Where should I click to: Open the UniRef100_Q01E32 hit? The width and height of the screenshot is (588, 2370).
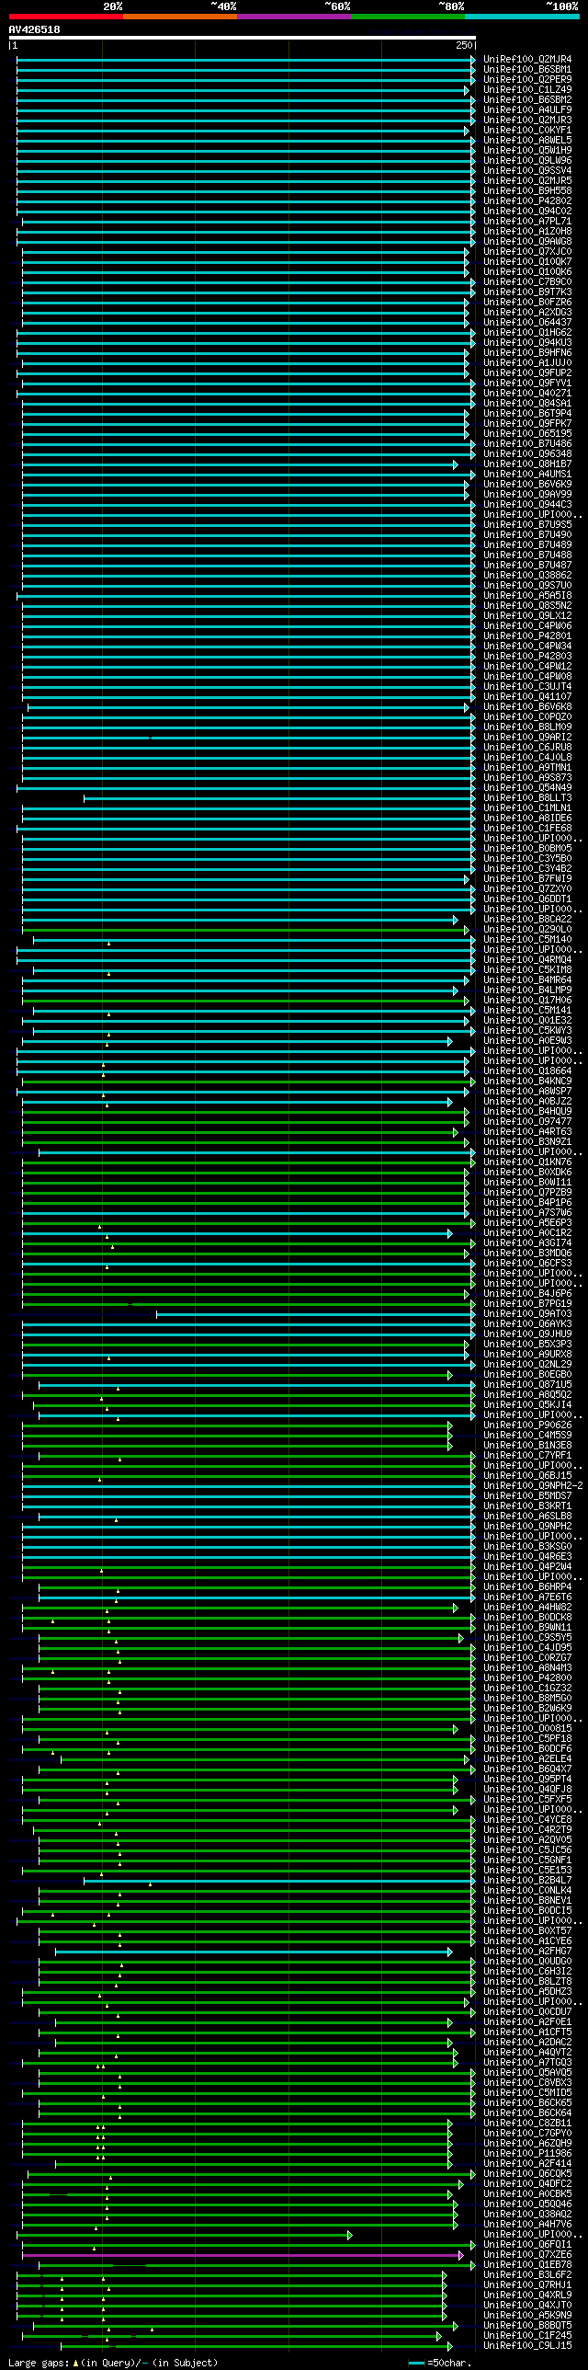pyautogui.click(x=527, y=1021)
